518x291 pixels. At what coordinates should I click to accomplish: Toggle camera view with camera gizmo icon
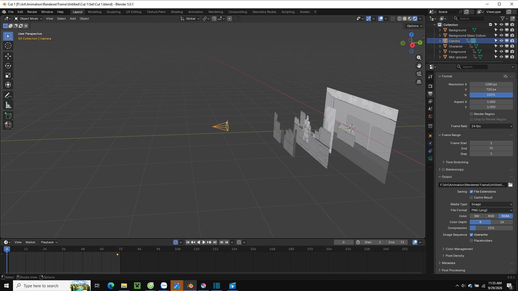pyautogui.click(x=419, y=74)
